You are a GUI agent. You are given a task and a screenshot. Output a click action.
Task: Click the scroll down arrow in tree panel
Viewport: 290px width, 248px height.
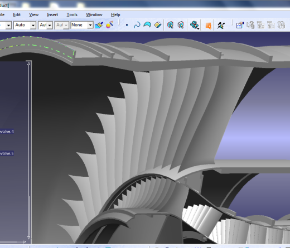[28, 237]
